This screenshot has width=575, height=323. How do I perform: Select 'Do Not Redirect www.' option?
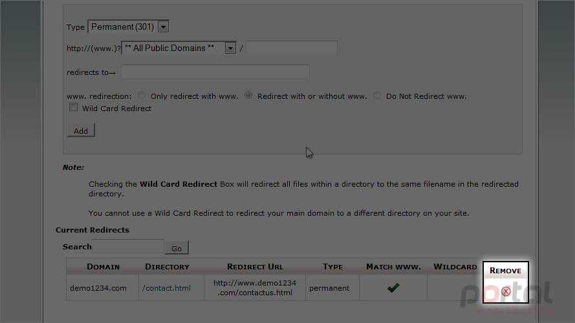click(x=377, y=95)
